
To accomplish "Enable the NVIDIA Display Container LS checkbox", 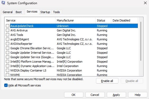I will click(x=7, y=70).
